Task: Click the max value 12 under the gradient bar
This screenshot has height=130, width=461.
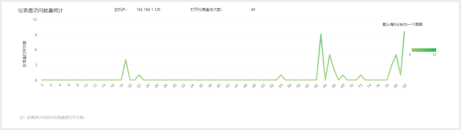Action: [x=434, y=55]
